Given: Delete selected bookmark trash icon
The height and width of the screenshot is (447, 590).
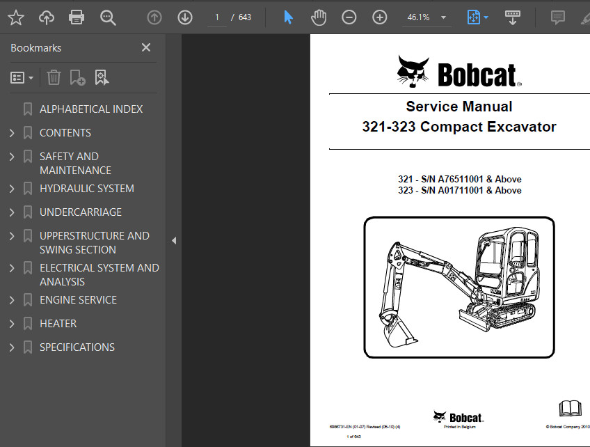Looking at the screenshot, I should pos(54,77).
